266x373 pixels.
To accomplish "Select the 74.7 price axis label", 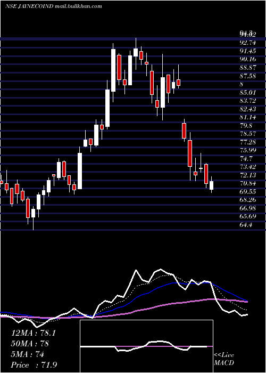I will pos(246,159).
